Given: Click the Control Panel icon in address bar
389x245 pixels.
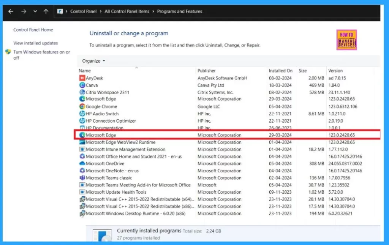Looking at the screenshot, I should point(60,11).
